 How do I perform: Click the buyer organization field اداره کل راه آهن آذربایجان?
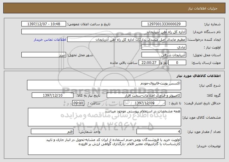[x=104, y=32]
